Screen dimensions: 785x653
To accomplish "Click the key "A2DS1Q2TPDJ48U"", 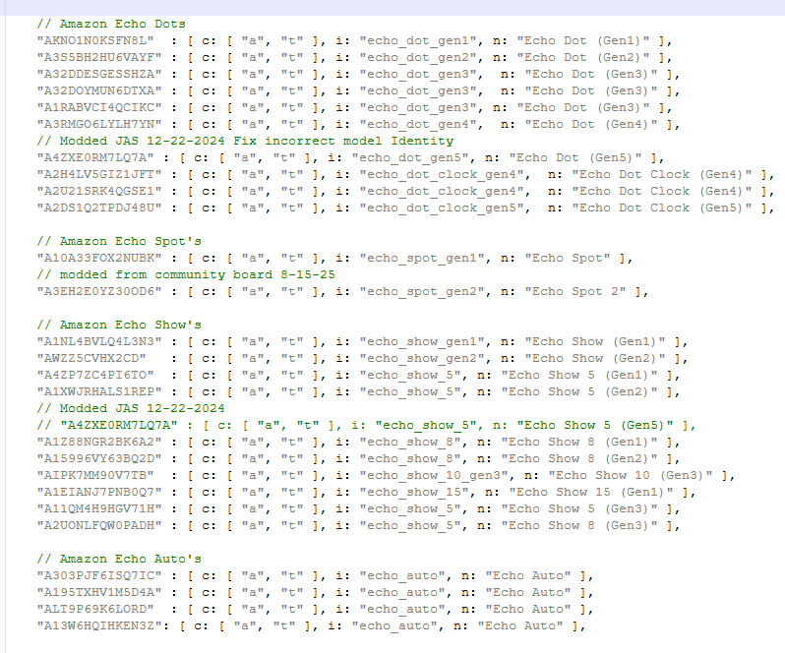I will coord(99,208).
